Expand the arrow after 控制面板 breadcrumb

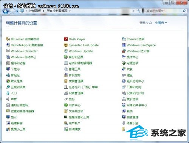44,11
